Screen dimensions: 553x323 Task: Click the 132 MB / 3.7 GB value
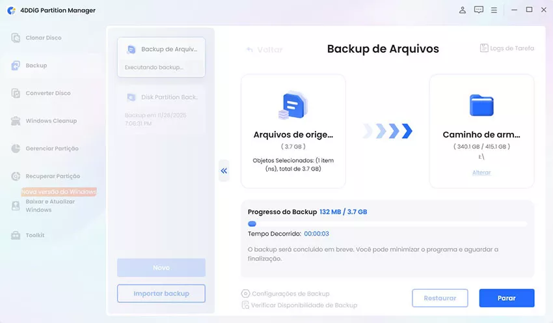click(x=343, y=212)
